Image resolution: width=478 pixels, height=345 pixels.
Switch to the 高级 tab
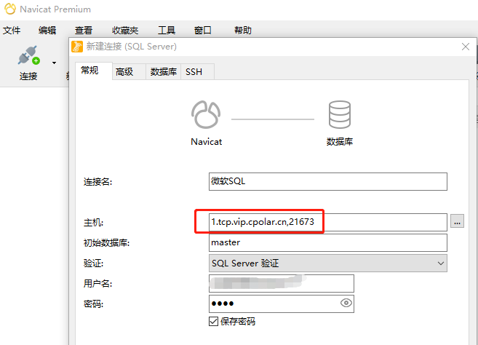129,72
